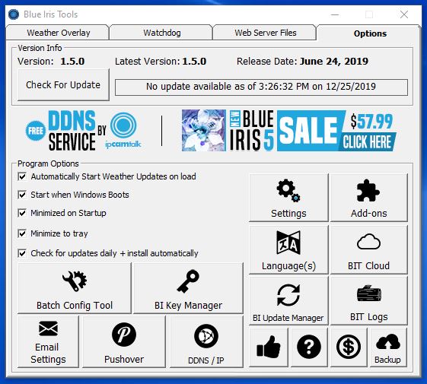
Task: Open the Language(s) translation icon
Action: [288, 249]
